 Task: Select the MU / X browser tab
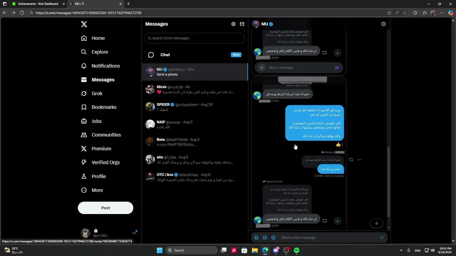tap(95, 4)
